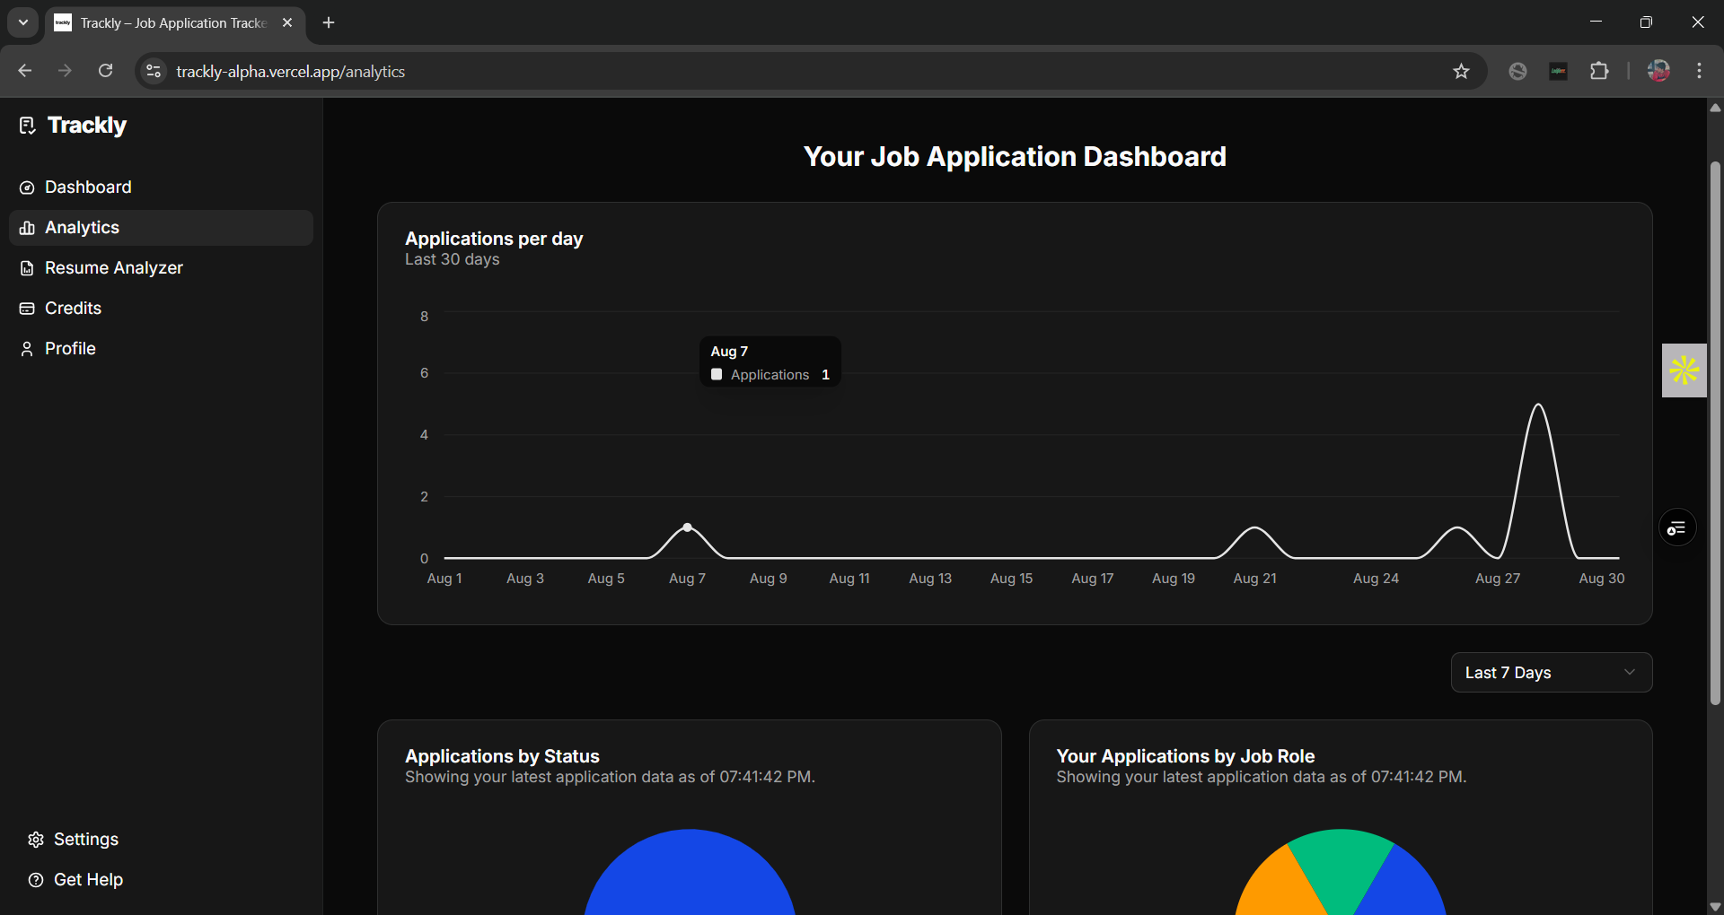
Task: Click the blue slice of Status pie chart
Action: coord(690,875)
